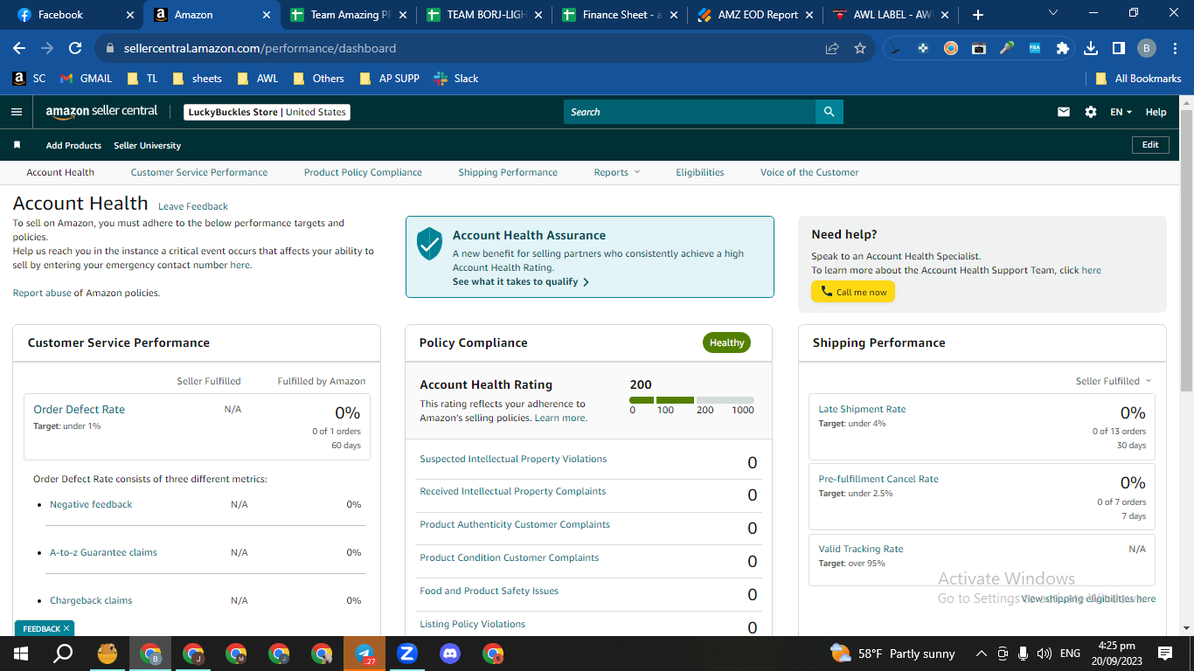Open the Windows Start menu
Image resolution: width=1194 pixels, height=671 pixels.
[x=21, y=654]
